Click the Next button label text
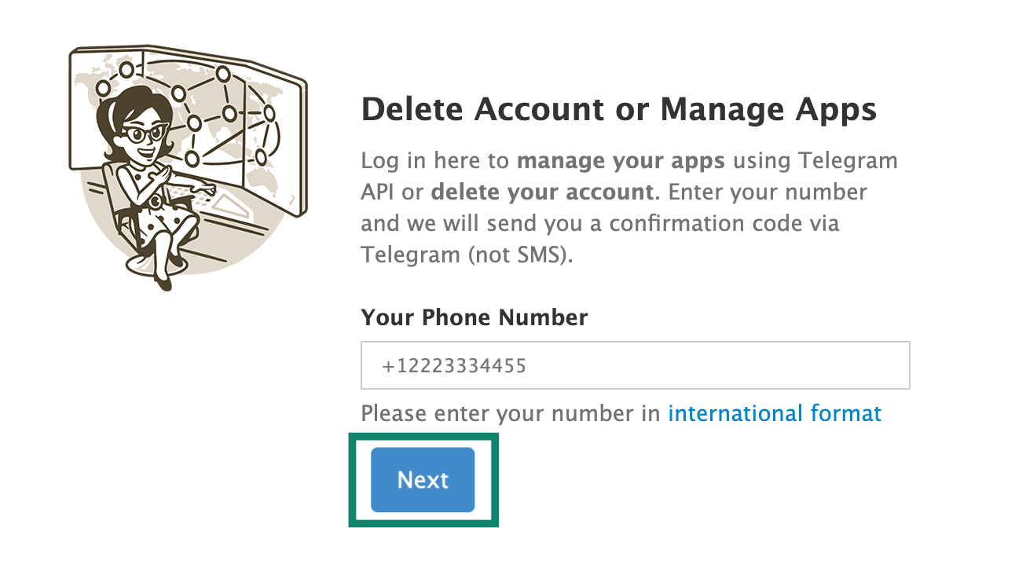Image resolution: width=1026 pixels, height=564 pixels. (423, 479)
